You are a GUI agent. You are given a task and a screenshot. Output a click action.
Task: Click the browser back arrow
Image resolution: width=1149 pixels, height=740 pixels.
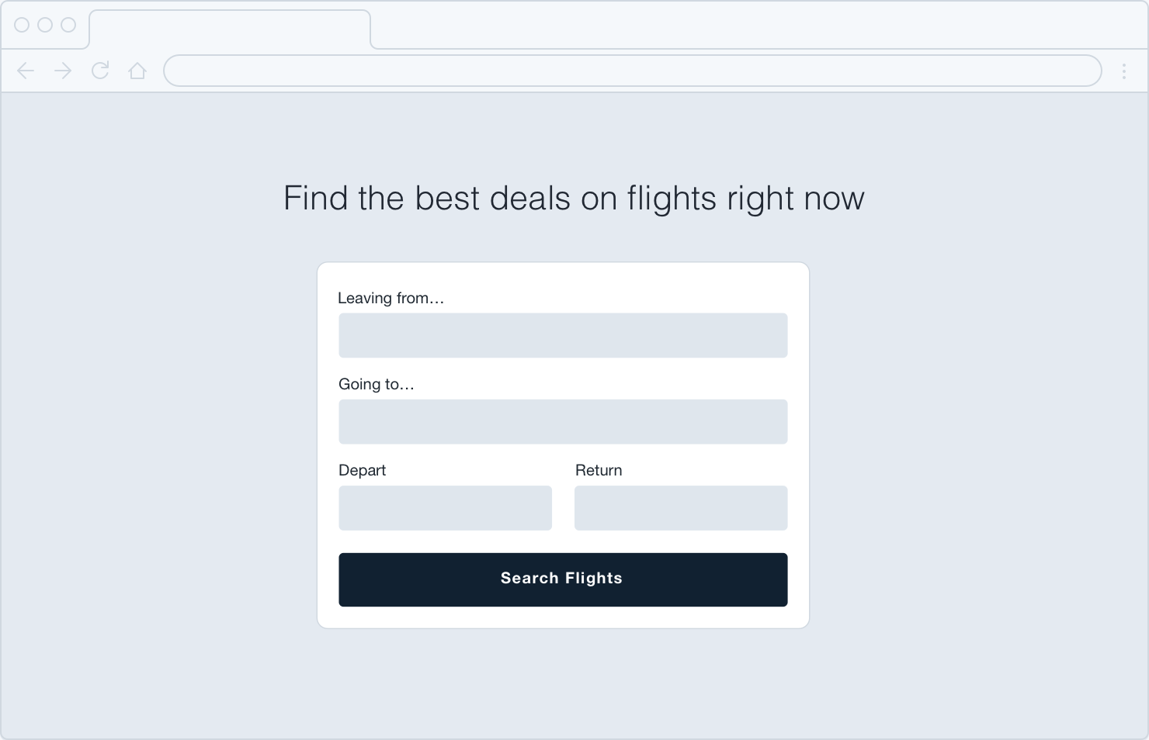click(26, 71)
